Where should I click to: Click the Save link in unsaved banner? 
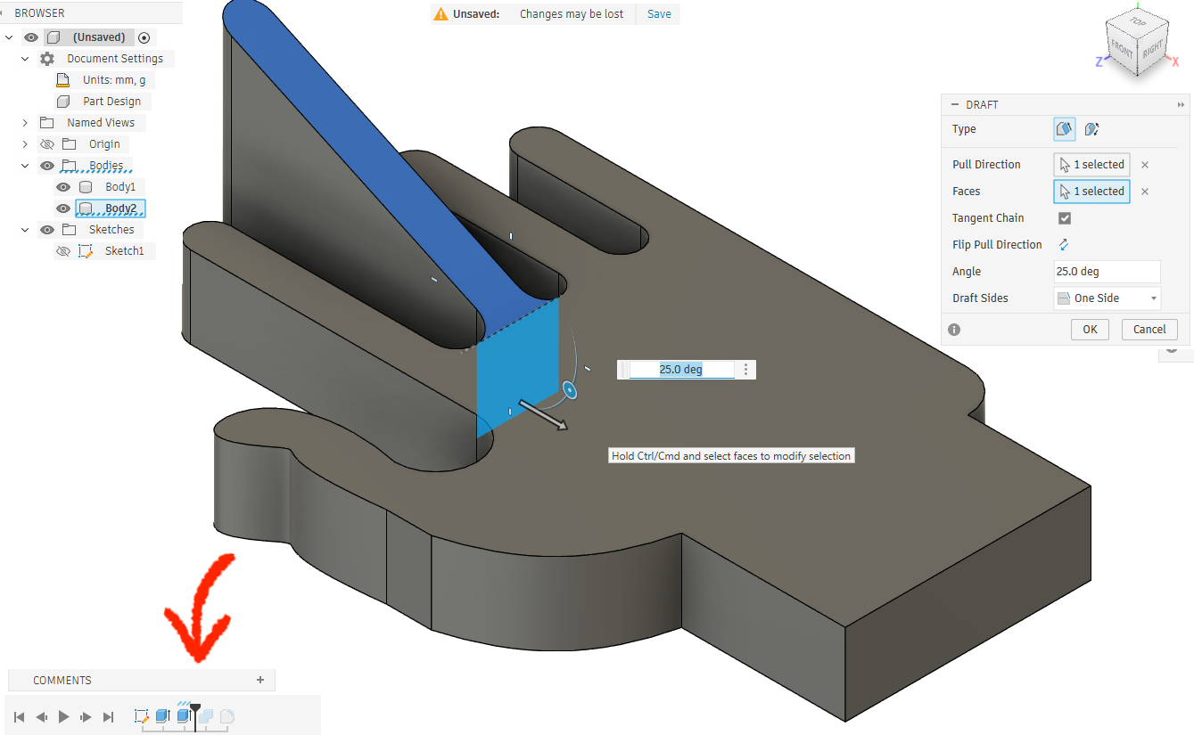(659, 14)
